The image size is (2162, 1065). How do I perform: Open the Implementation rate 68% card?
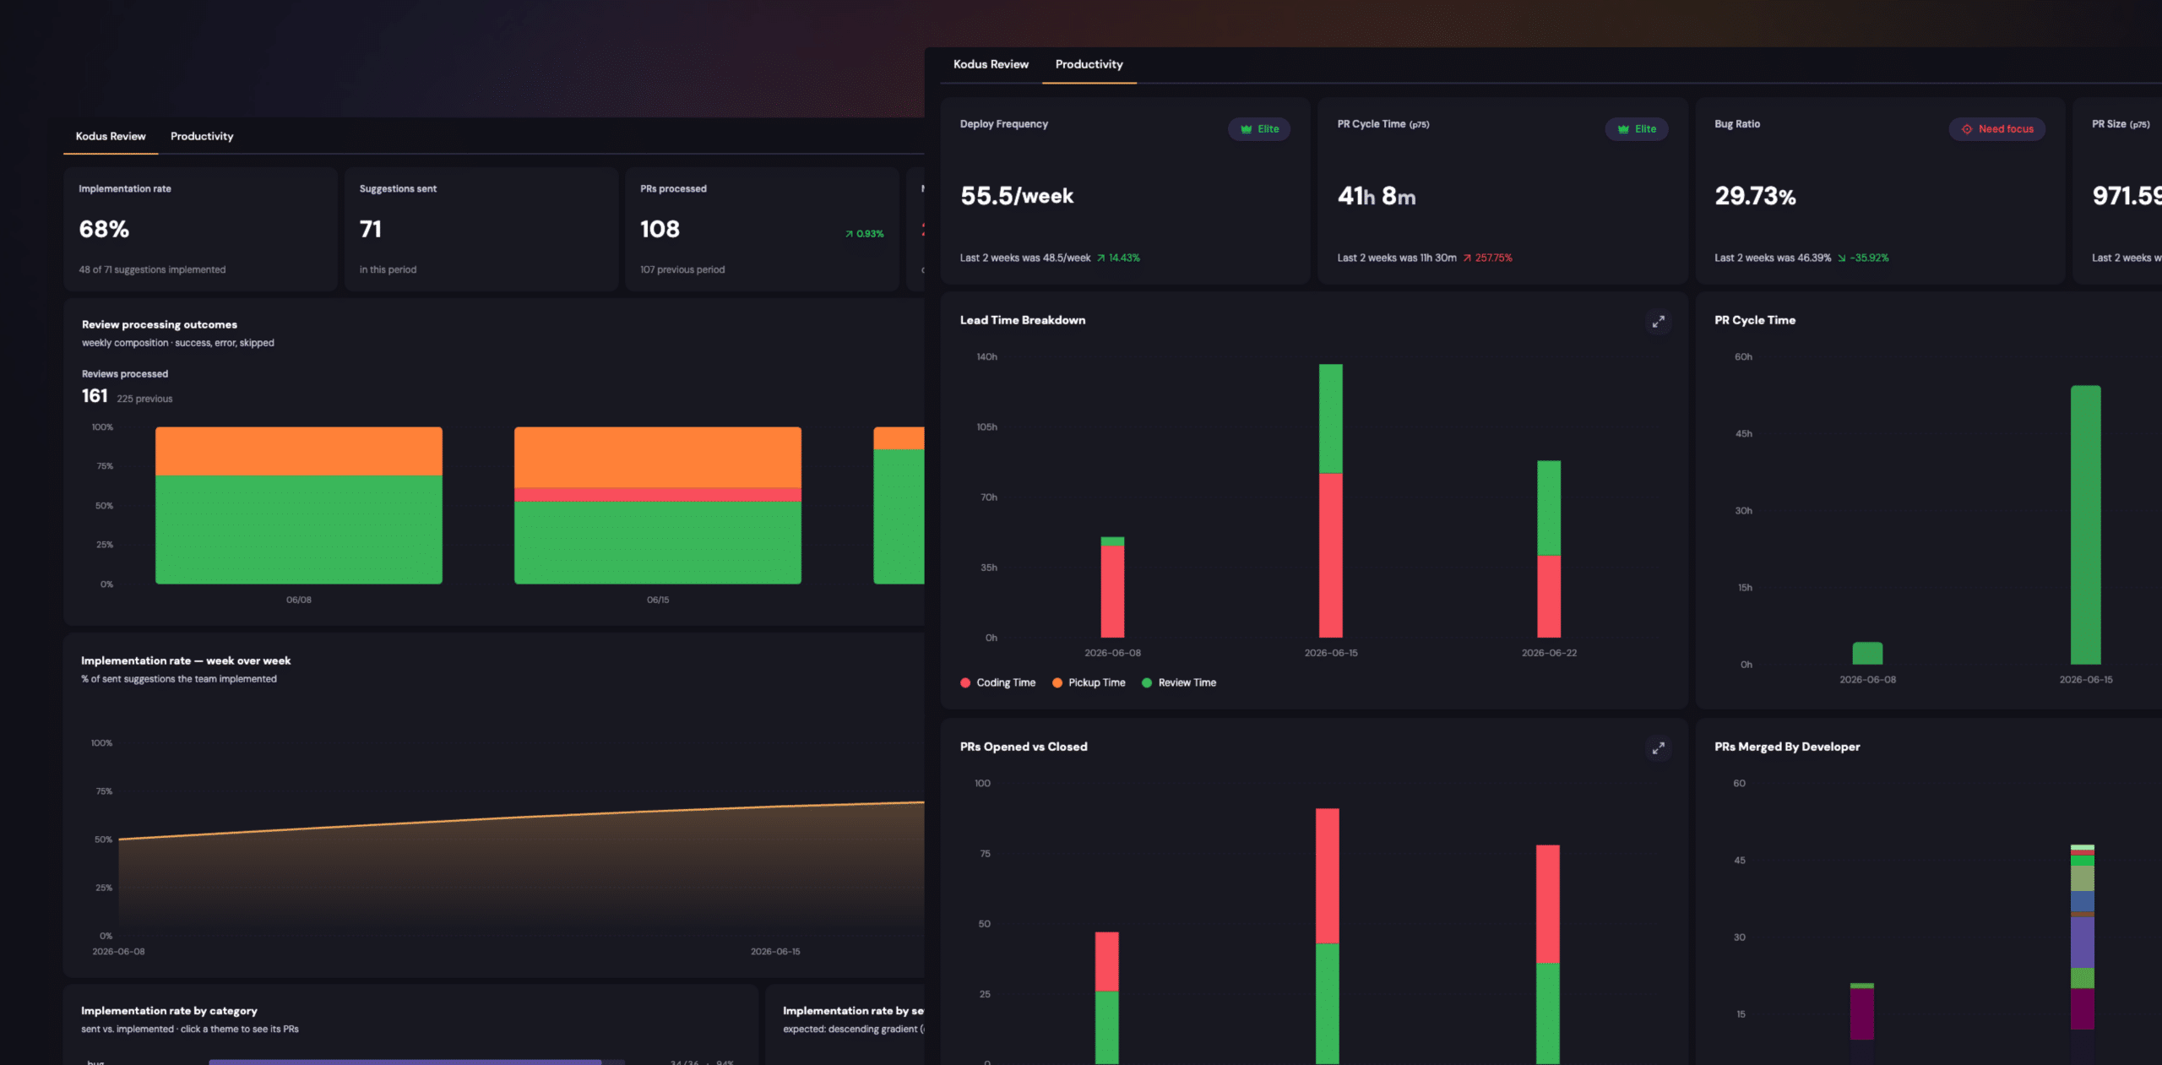pyautogui.click(x=201, y=229)
